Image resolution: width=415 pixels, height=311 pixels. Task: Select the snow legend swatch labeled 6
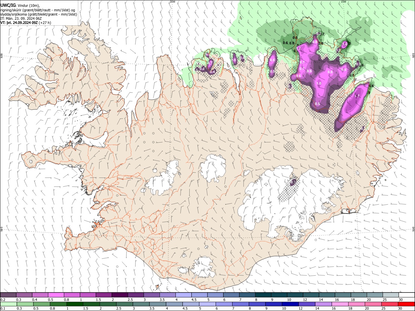(x=231, y=295)
